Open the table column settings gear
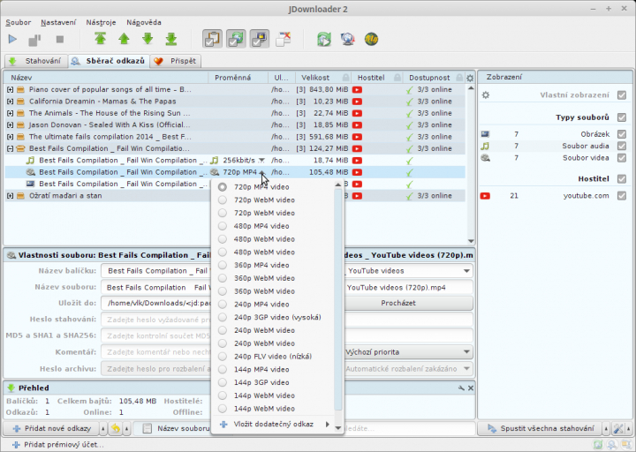 point(470,78)
